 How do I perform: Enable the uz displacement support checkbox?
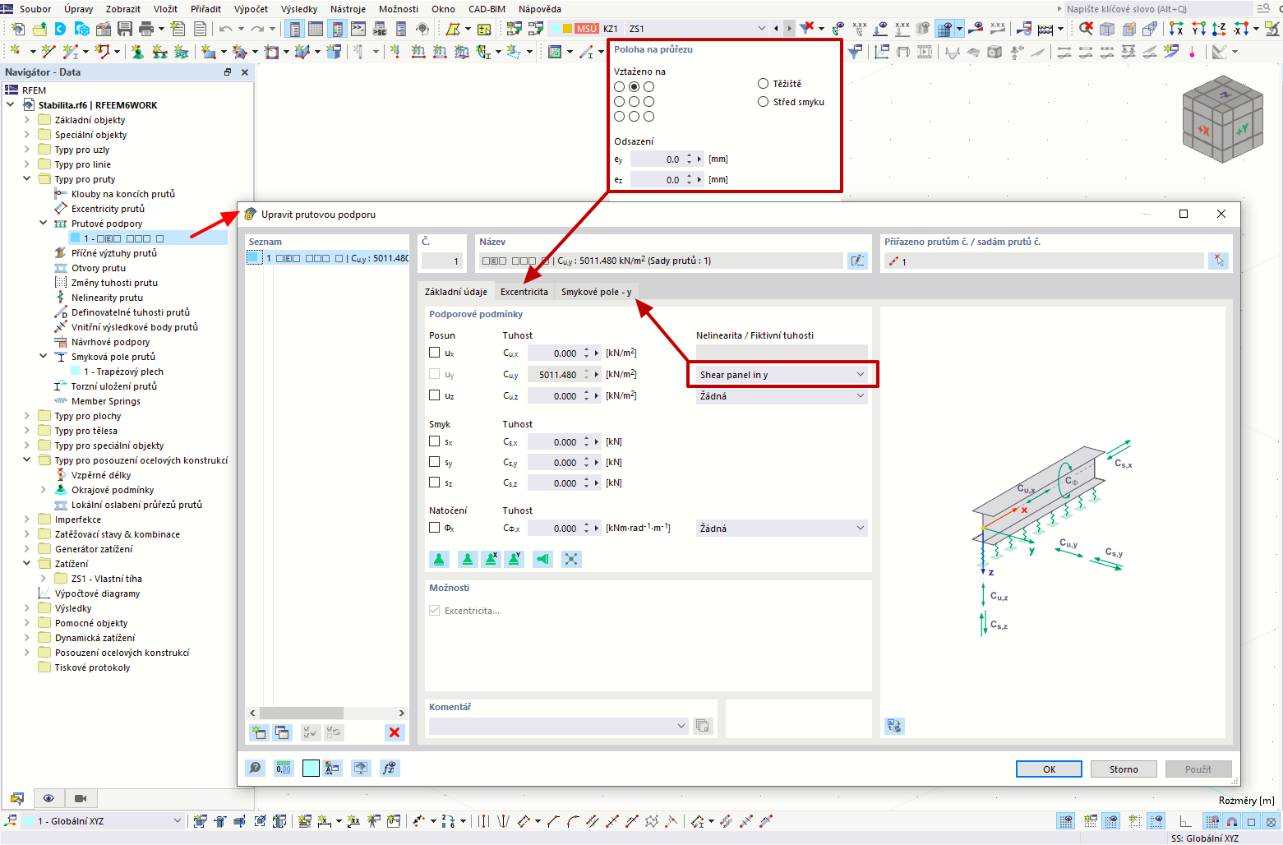coord(435,395)
